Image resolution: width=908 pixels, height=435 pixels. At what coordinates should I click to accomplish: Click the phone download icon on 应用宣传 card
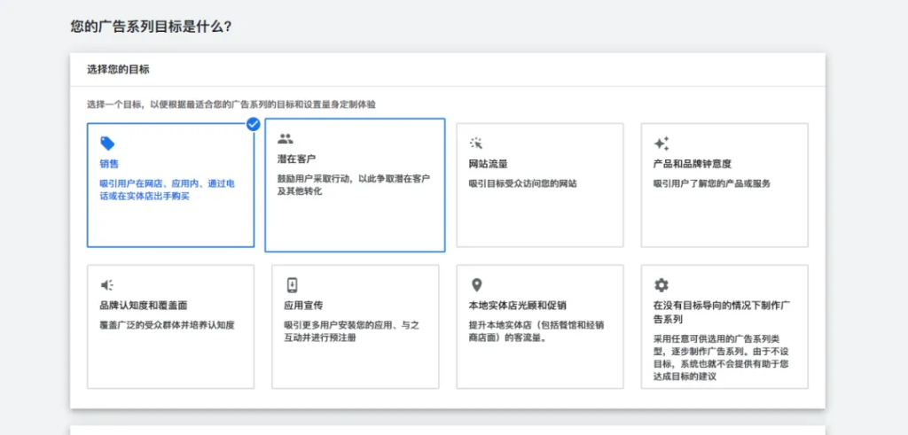[x=292, y=285]
